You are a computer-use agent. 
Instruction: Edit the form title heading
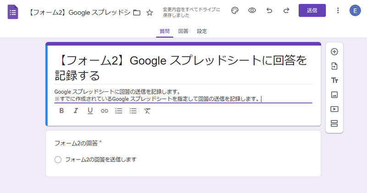(x=183, y=68)
